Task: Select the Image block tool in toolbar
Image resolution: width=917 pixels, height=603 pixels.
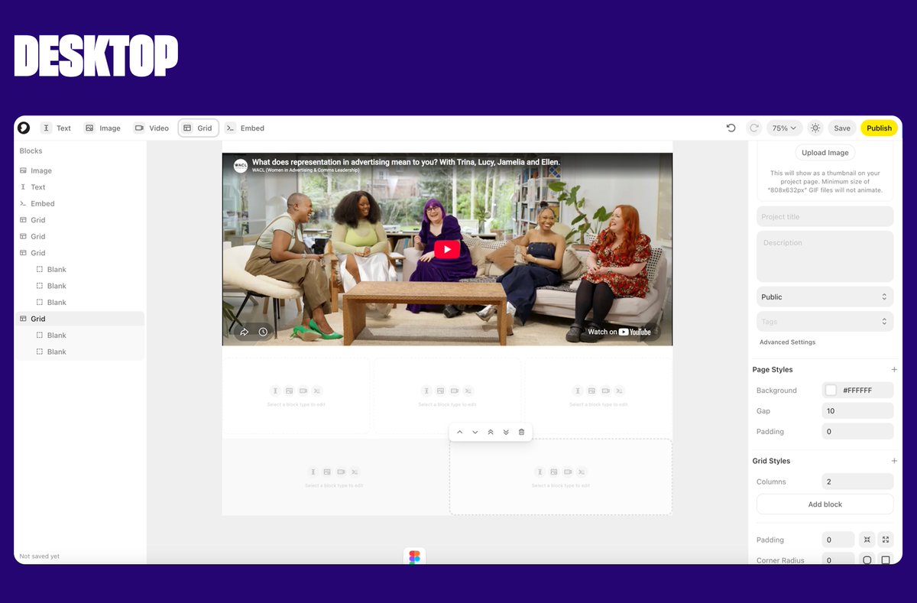Action: click(102, 128)
